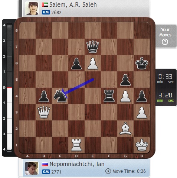Click the white pawn on e6

click(x=93, y=64)
